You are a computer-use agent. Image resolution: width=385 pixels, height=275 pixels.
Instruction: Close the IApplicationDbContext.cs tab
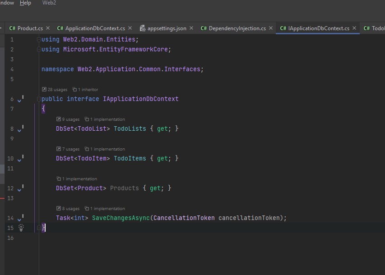pos(354,28)
